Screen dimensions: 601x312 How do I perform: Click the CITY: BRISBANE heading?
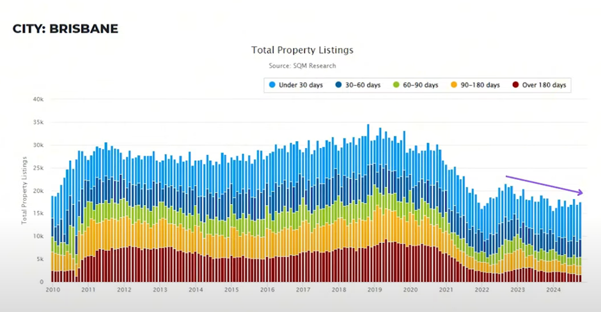click(x=66, y=29)
